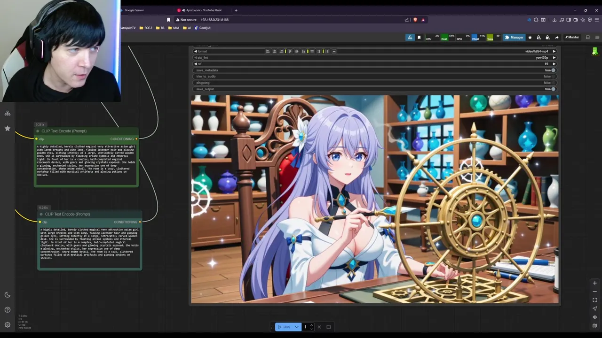This screenshot has height=338, width=602.
Task: Click the upper CLIP Text Encode prompt text
Action: (86, 161)
